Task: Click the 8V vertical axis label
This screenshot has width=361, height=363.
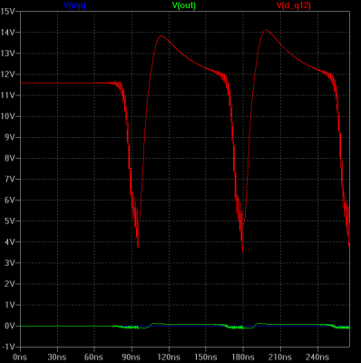Action: [x=9, y=158]
